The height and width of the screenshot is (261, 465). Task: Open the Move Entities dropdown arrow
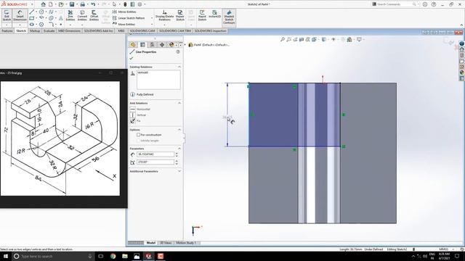point(152,24)
